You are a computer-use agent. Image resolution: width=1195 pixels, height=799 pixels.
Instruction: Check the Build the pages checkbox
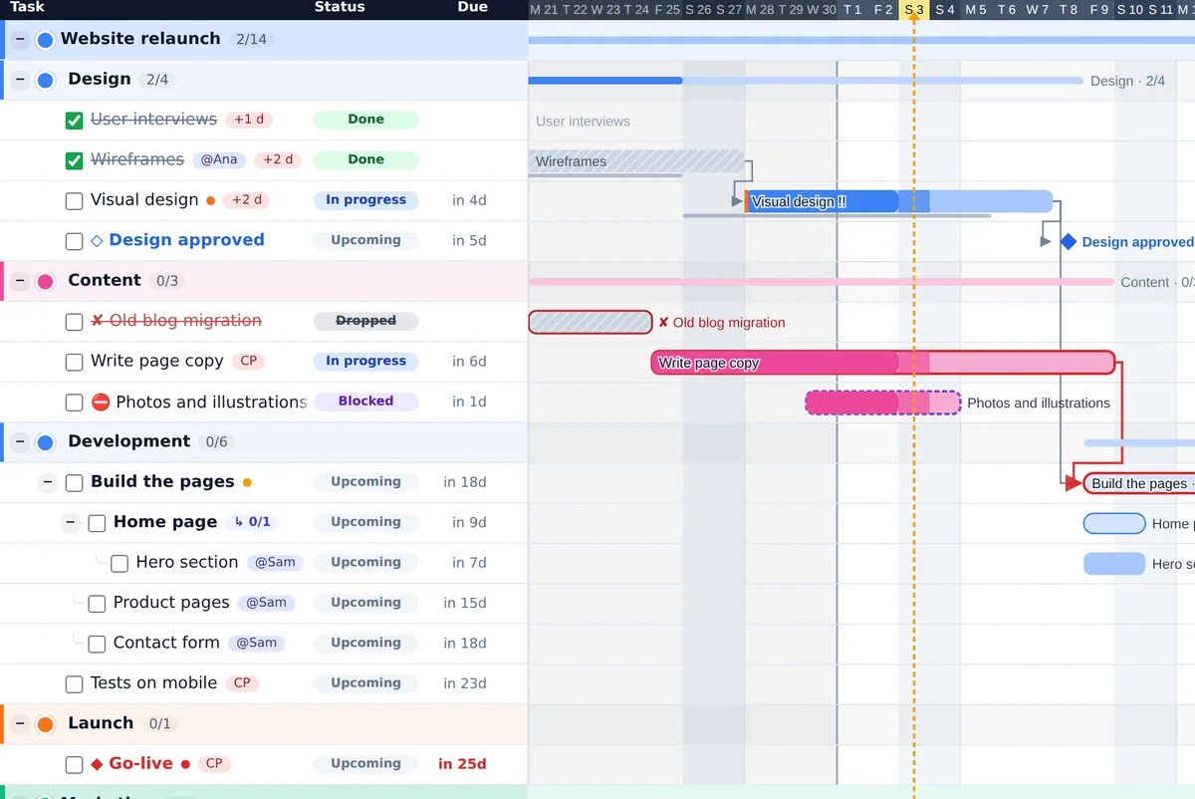click(x=74, y=483)
